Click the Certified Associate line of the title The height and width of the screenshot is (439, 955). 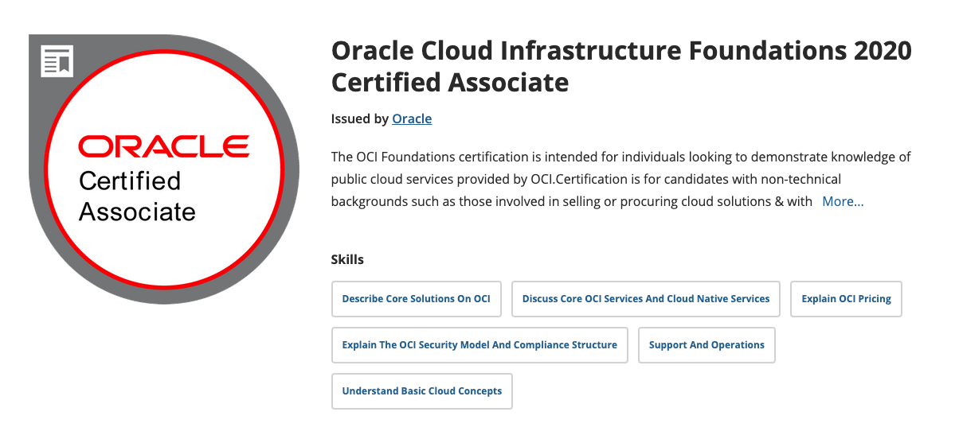(x=450, y=82)
